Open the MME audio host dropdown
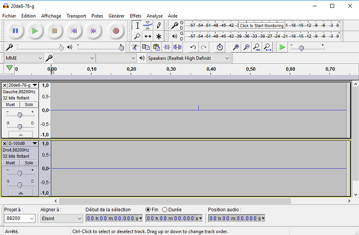Viewport: 359px width, 235px height. tap(24, 58)
